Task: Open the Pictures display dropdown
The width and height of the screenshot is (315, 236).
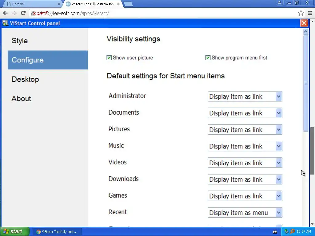Action: [245, 130]
